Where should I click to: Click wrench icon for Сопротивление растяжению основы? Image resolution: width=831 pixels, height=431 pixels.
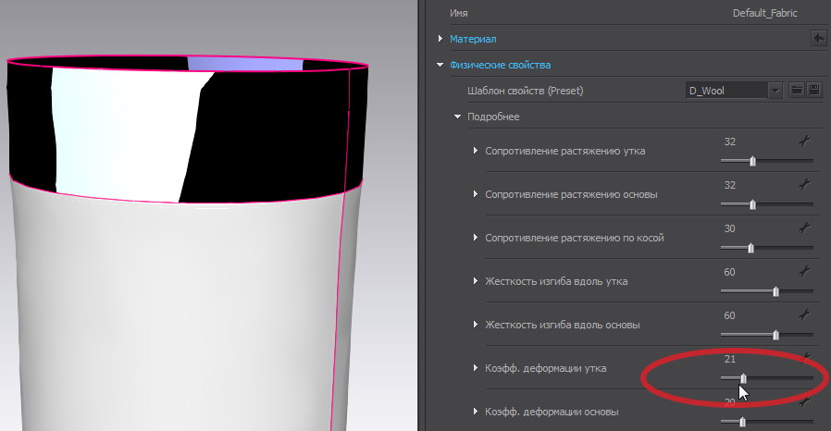804,185
